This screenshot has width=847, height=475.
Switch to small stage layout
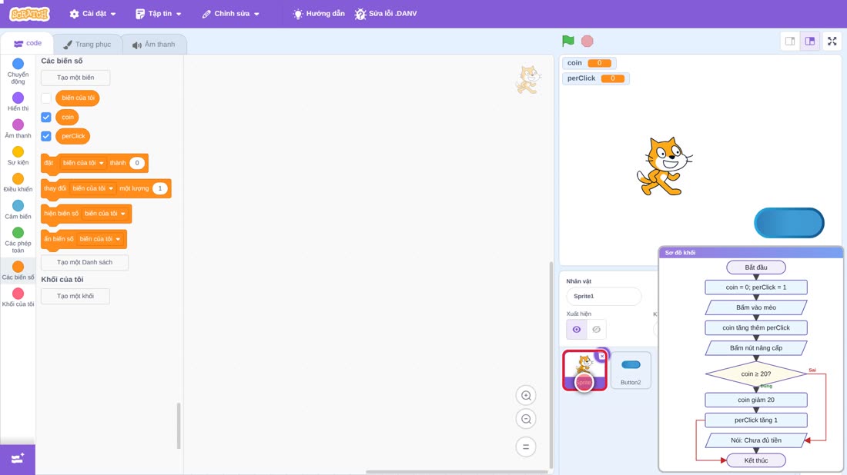pyautogui.click(x=790, y=41)
